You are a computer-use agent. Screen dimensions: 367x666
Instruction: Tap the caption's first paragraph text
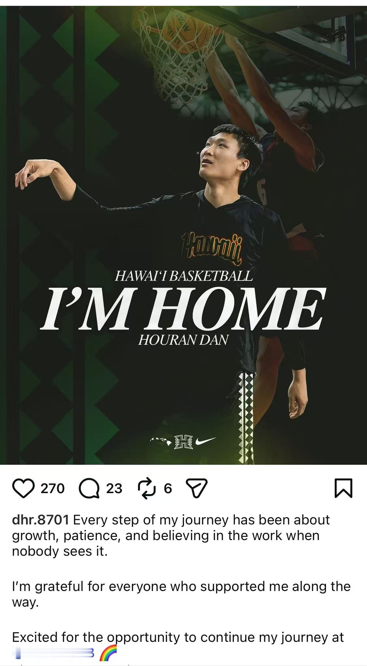[171, 536]
